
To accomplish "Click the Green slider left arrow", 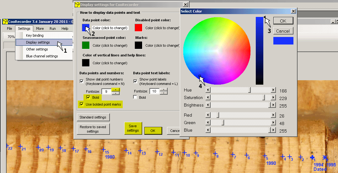I will coord(208,123).
